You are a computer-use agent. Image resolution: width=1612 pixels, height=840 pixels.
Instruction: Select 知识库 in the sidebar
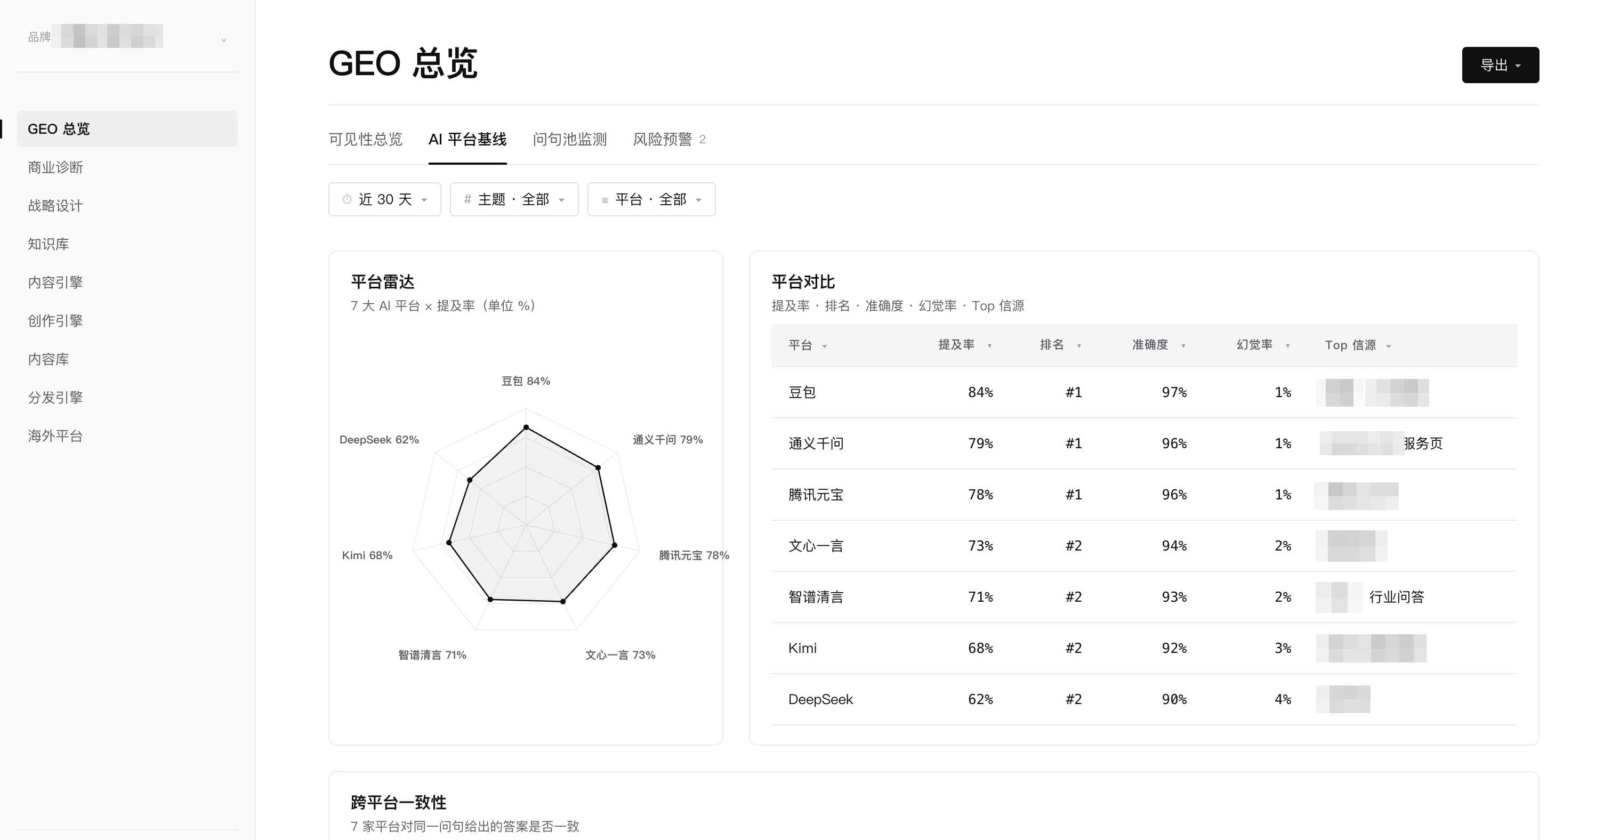click(127, 244)
